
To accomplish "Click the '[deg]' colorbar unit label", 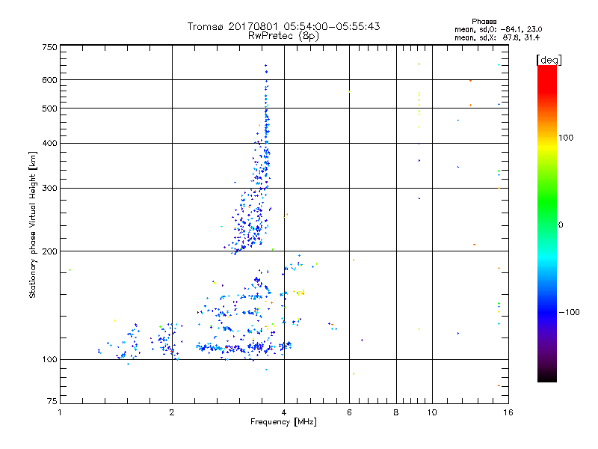I will pos(549,60).
